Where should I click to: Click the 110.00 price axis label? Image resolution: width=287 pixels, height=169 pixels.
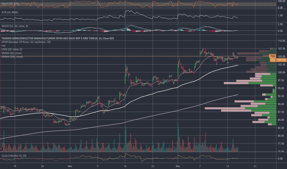(281, 41)
